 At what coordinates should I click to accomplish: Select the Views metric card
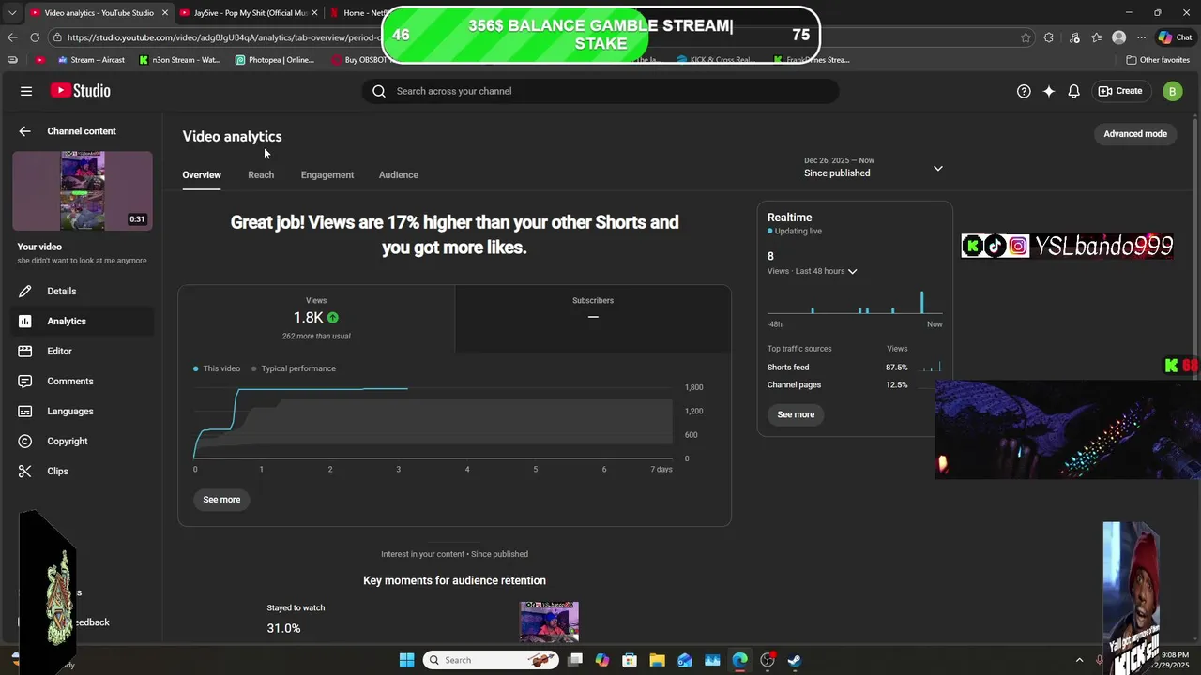[x=316, y=319]
